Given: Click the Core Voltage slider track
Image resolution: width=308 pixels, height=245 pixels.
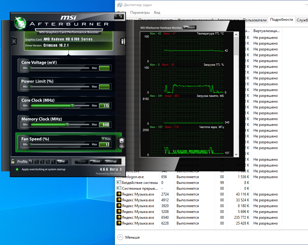Looking at the screenshot, I should (x=60, y=68).
